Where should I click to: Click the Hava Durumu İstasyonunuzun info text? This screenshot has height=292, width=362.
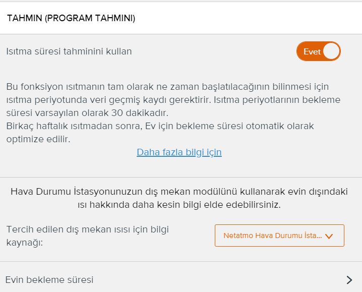pos(179,198)
